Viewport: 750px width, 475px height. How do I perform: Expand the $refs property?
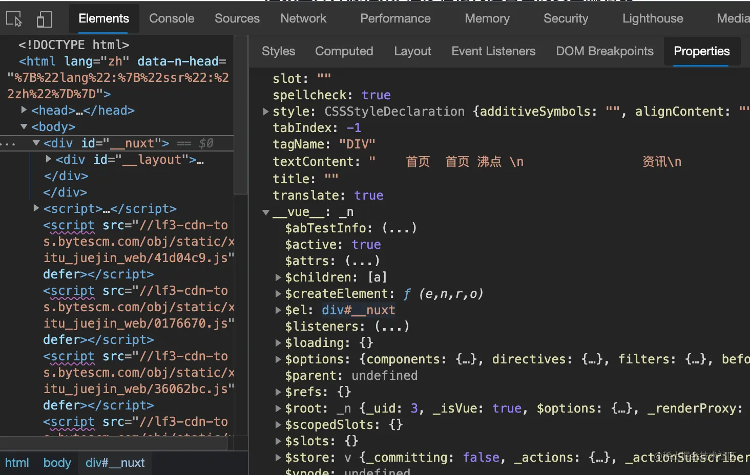pyautogui.click(x=278, y=392)
